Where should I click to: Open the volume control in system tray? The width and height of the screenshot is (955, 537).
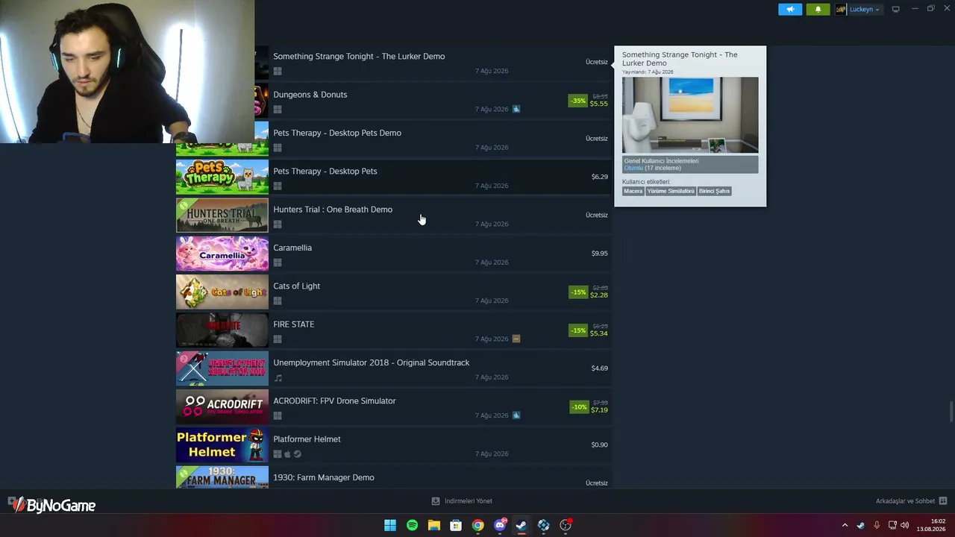905,526
